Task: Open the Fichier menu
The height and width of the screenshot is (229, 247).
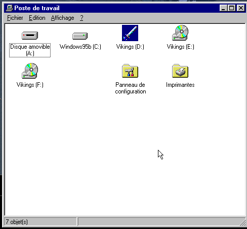Action: (x=15, y=18)
